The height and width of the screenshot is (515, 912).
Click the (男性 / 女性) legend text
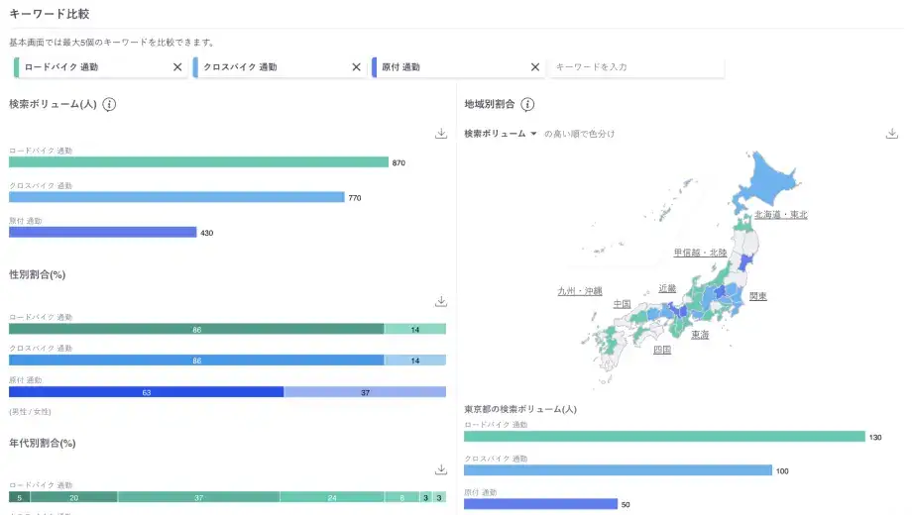[x=31, y=412]
